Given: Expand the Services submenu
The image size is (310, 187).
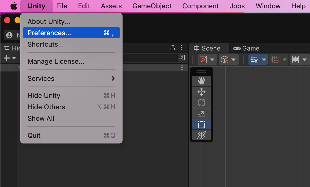Looking at the screenshot, I should (x=71, y=78).
